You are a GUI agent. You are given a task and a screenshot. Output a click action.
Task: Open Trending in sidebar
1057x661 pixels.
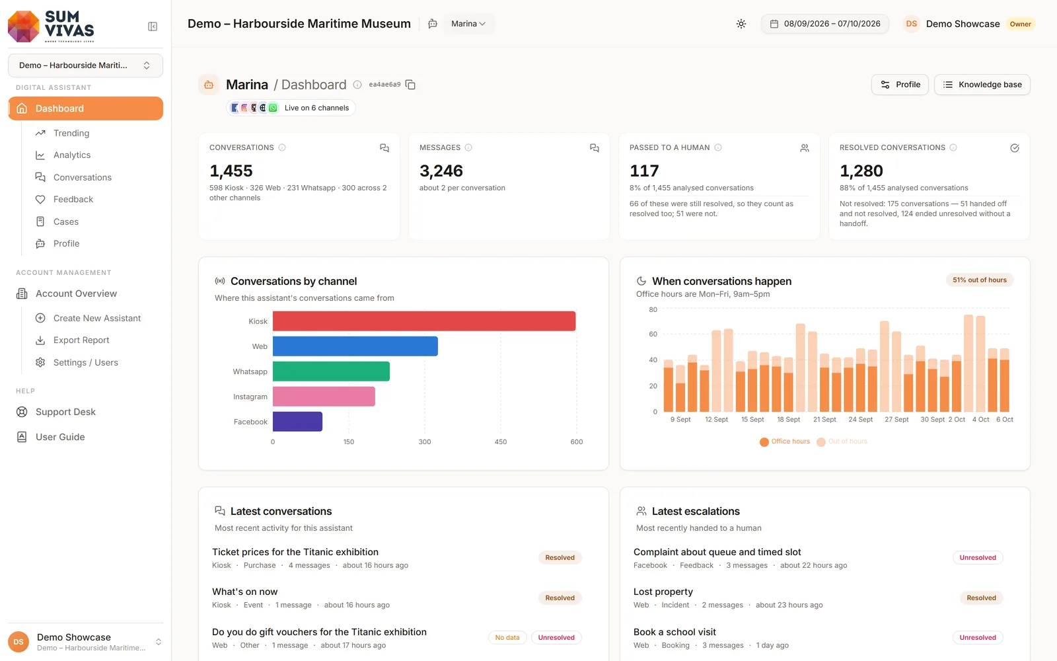pos(71,133)
